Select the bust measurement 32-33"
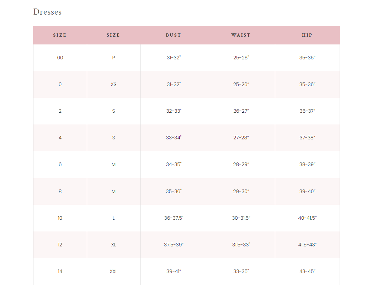 [x=174, y=111]
